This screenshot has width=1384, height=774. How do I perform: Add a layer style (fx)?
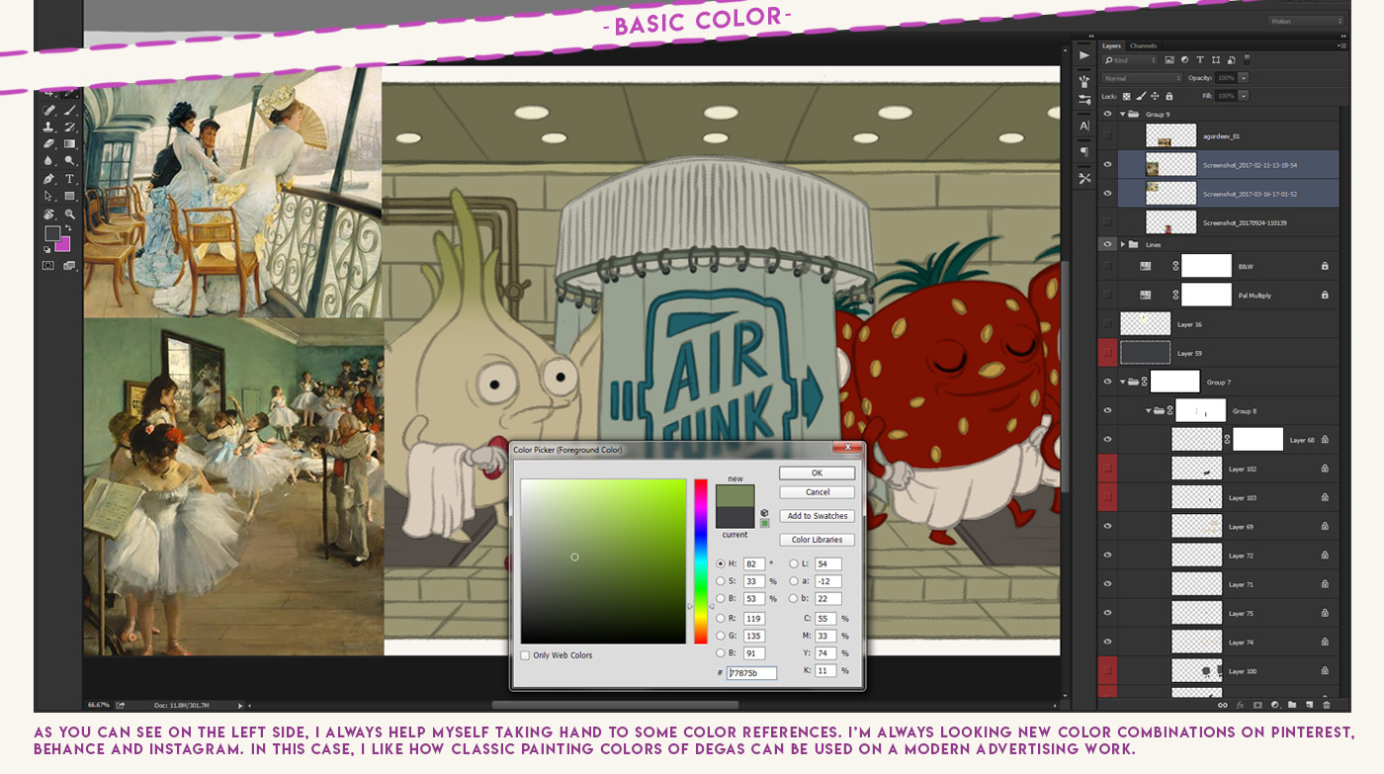(1240, 705)
